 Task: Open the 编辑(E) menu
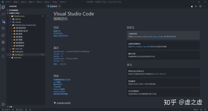16,2
